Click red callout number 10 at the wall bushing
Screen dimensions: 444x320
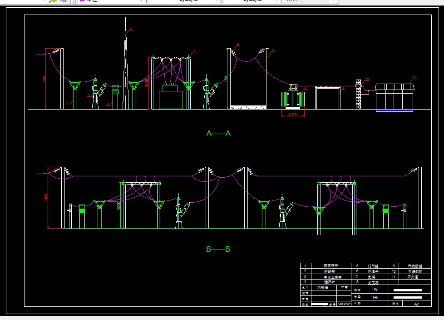(x=367, y=80)
